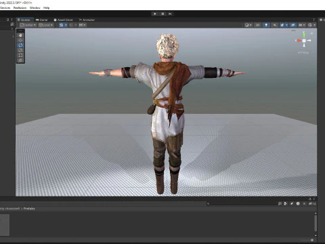325x244 pixels.
Task: Select the Rect tool
Action: click(20, 55)
